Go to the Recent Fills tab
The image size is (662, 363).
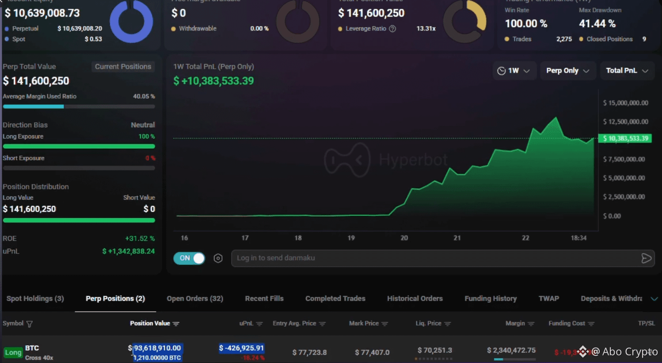(264, 299)
